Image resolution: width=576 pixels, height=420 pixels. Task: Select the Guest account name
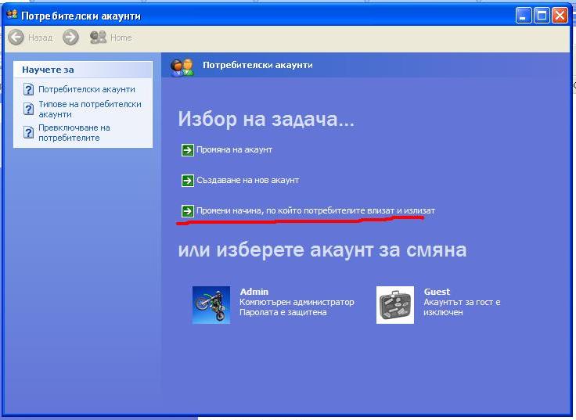click(437, 292)
